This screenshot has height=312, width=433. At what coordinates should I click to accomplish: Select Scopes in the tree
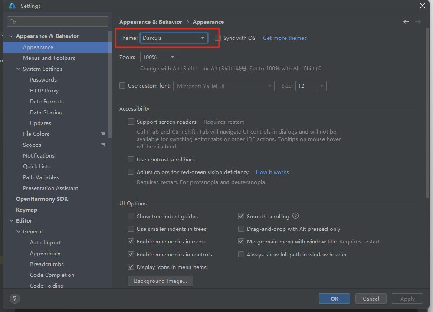coord(32,145)
